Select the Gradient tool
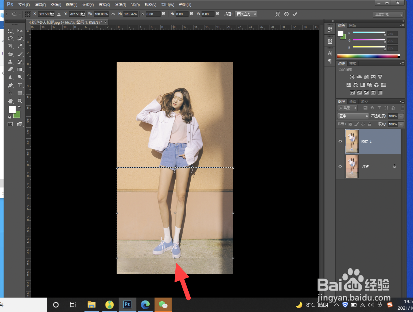Screen dimensions: 413x312 pyautogui.click(x=20, y=69)
